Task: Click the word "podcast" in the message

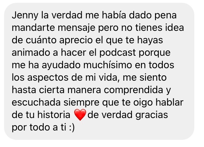Action: pos(118,53)
